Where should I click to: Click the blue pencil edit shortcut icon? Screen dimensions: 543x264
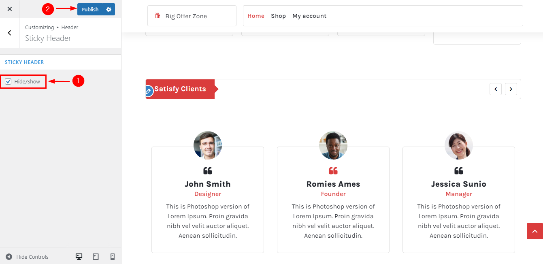[x=148, y=91]
